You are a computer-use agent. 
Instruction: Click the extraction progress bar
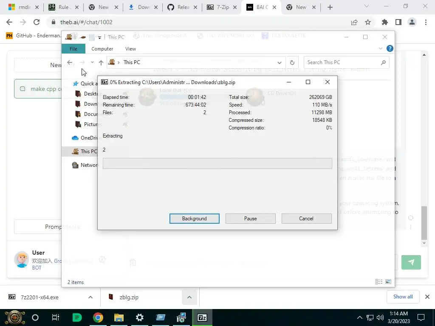(217, 163)
